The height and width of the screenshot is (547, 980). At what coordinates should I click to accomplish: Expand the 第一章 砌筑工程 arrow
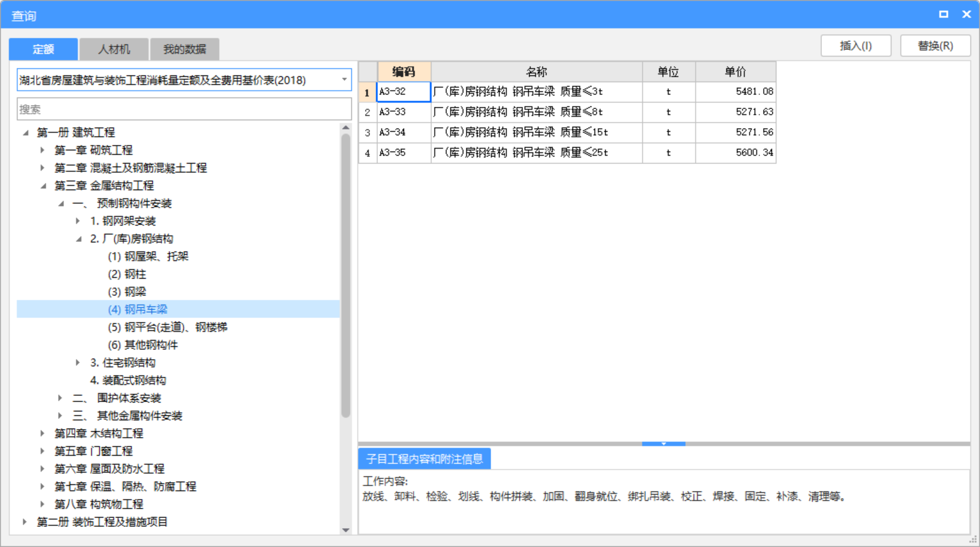click(x=42, y=150)
